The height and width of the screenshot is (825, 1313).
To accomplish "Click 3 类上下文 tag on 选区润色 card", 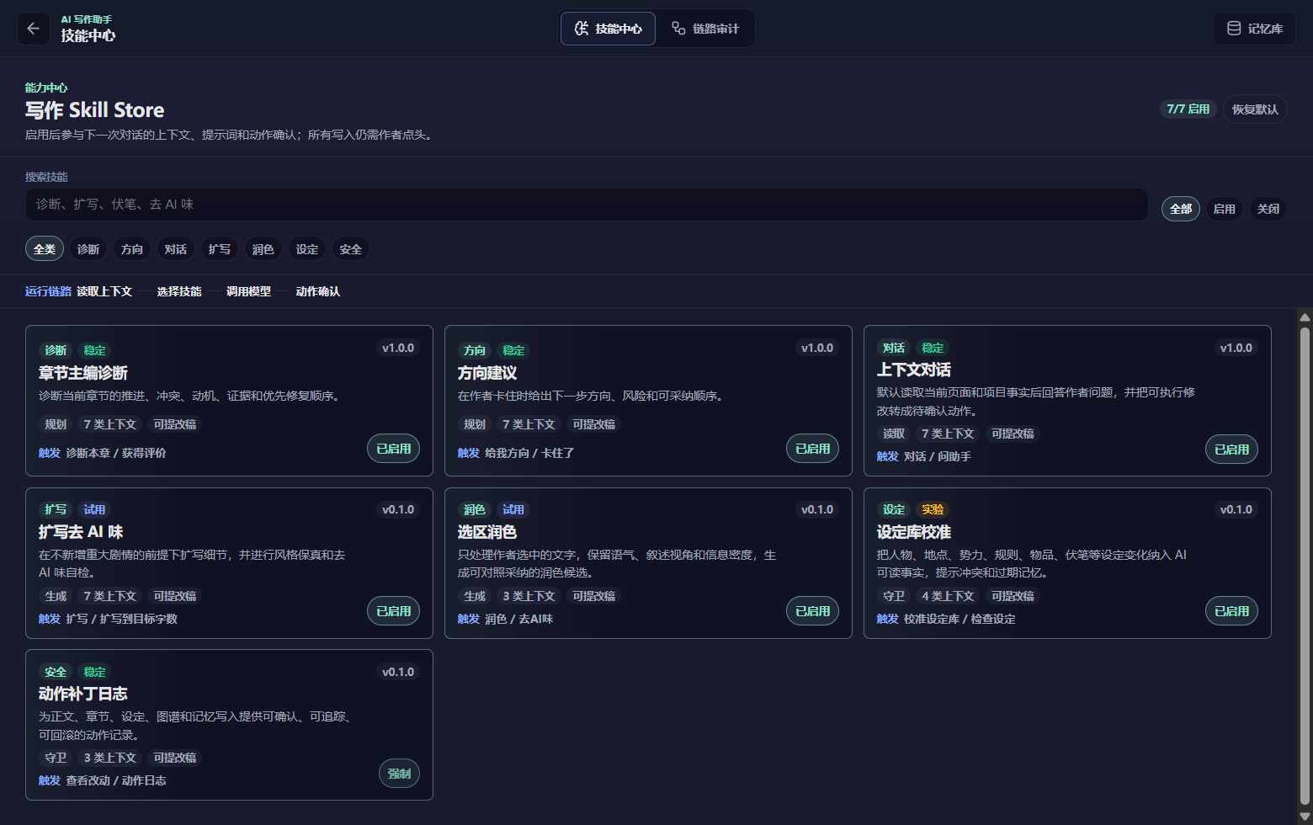I will click(529, 596).
